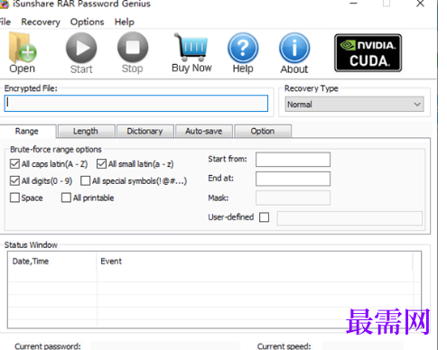This screenshot has height=350, width=447.
Task: Toggle All caps latin(A - Z) checkbox
Action: click(x=14, y=164)
